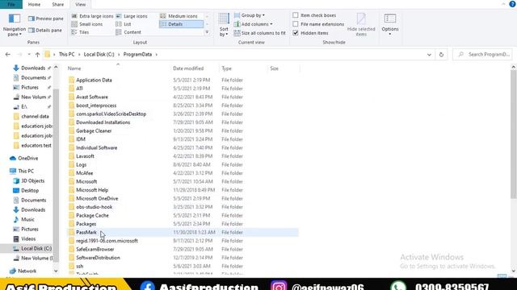Go back to previous folder

tap(8, 55)
